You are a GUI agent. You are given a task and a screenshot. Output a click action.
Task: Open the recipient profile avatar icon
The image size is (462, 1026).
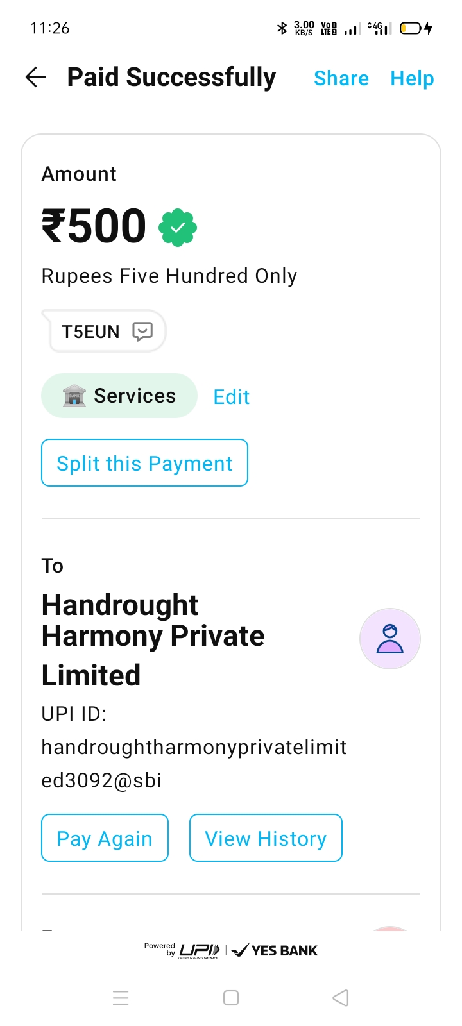coord(390,639)
